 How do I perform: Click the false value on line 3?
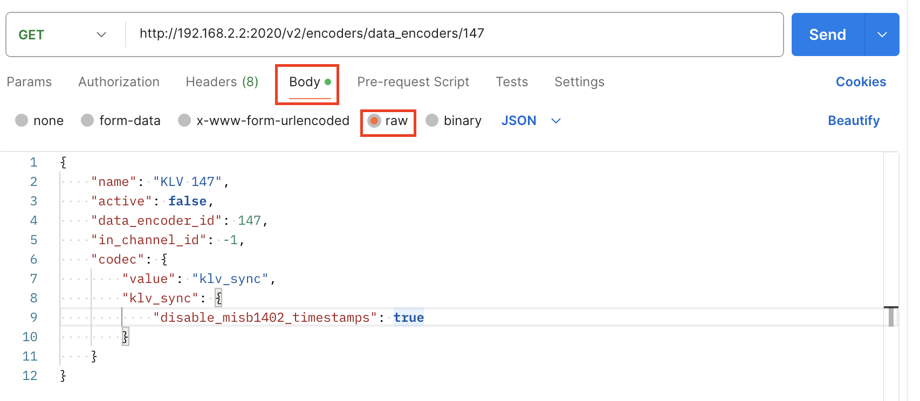pos(188,201)
